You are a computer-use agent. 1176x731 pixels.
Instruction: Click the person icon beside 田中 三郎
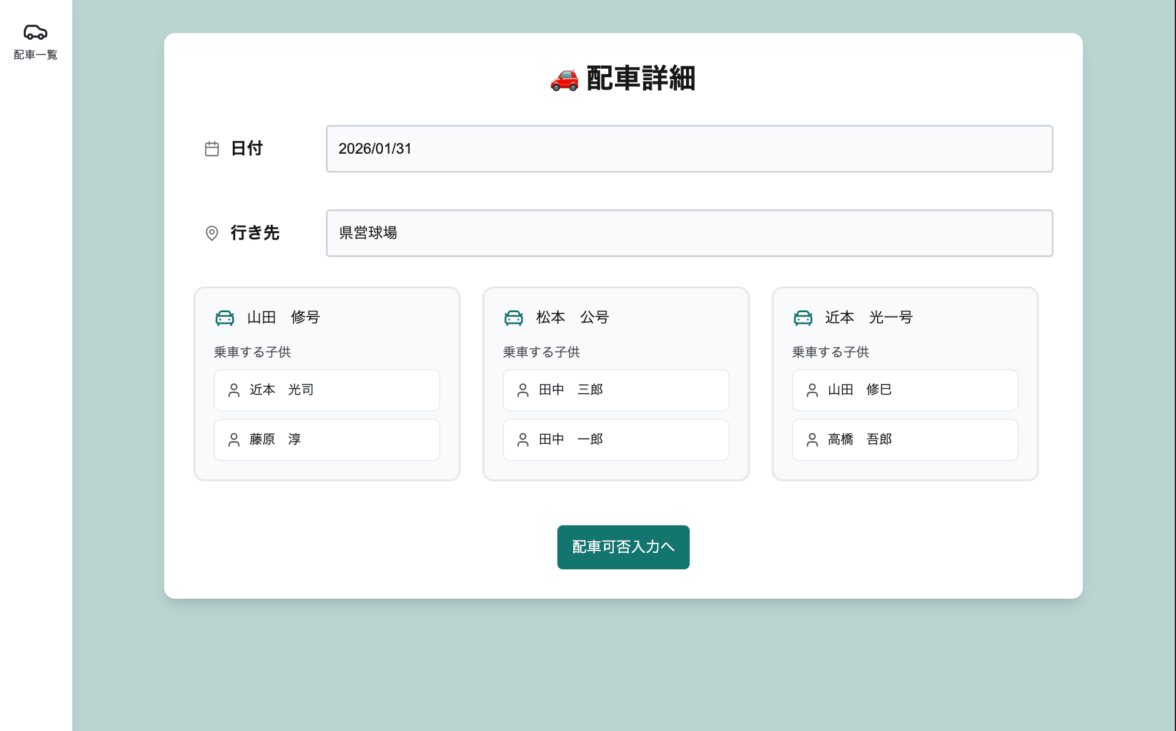[x=522, y=390]
